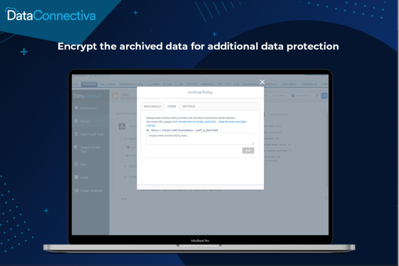The height and width of the screenshot is (266, 399).
Task: Switch to the RESCHEDULE tab
Action: 152,106
